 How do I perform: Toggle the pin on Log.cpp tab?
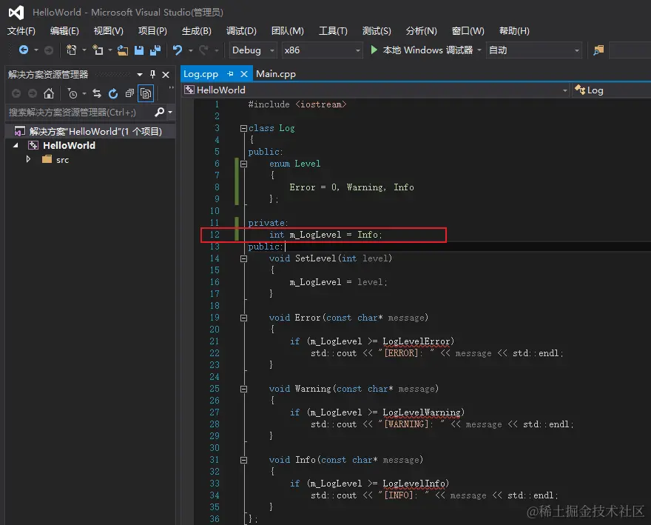click(x=230, y=73)
